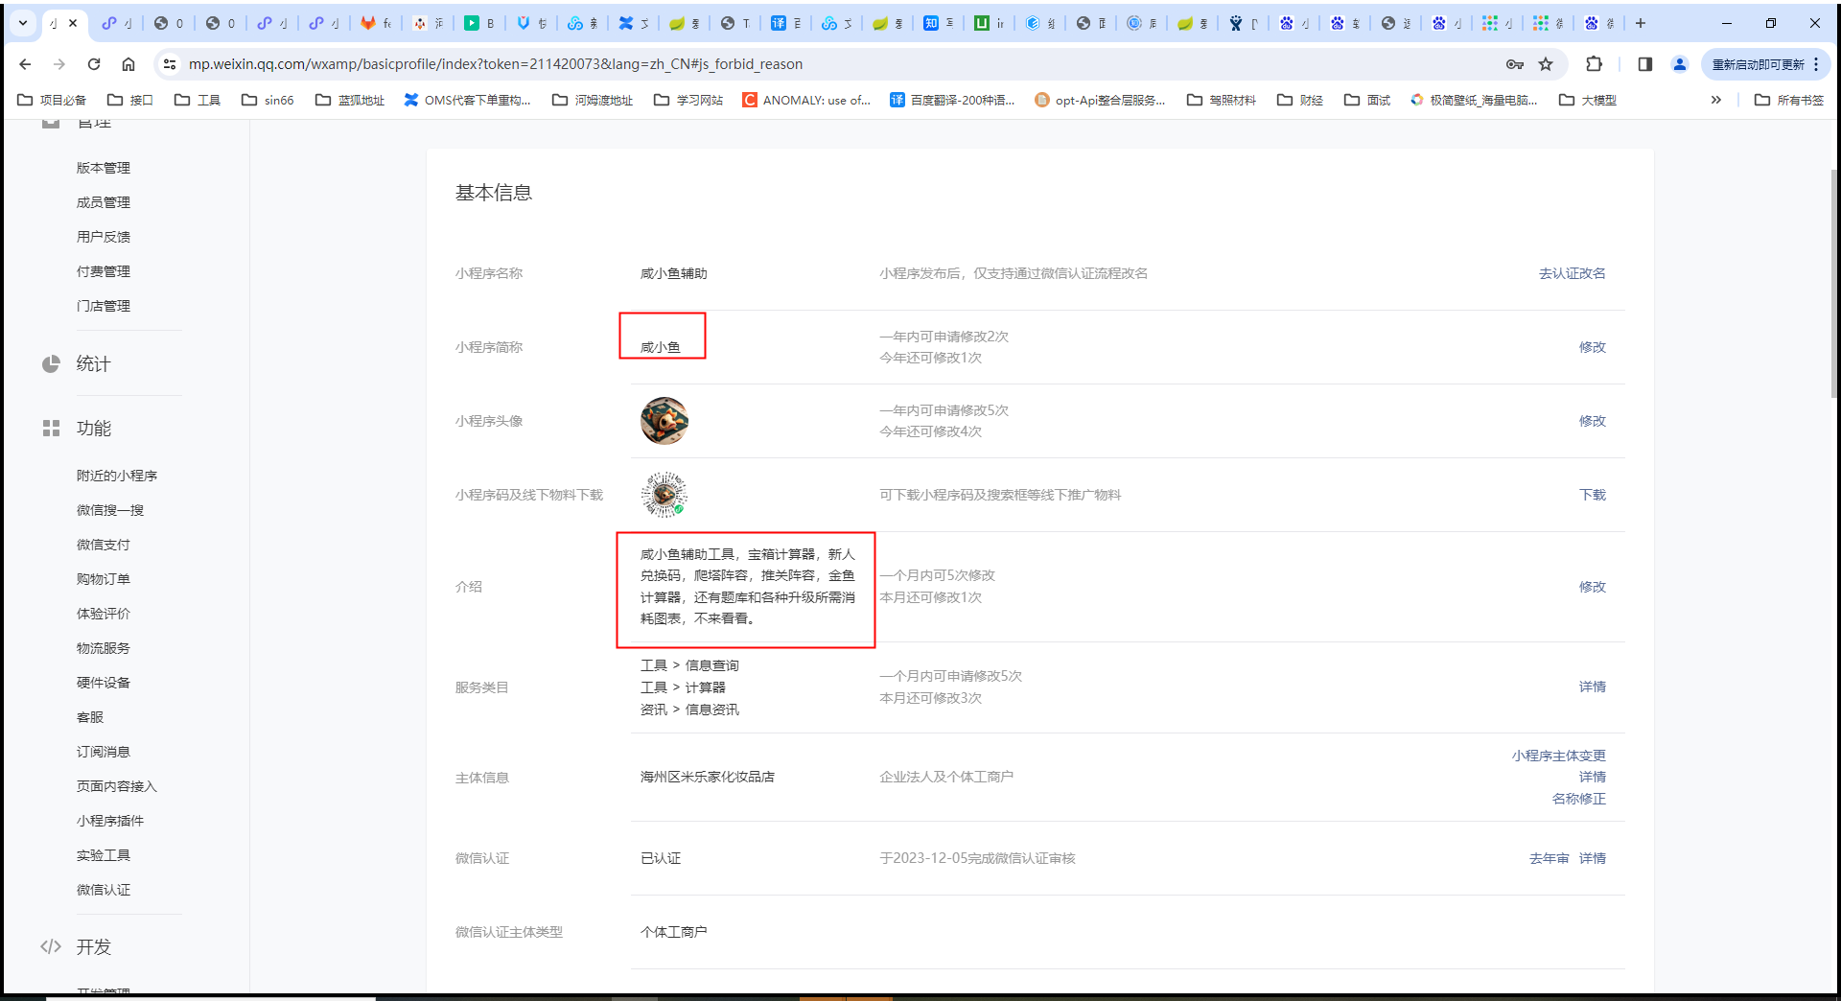Open 门店管理 in the sidebar

[104, 306]
